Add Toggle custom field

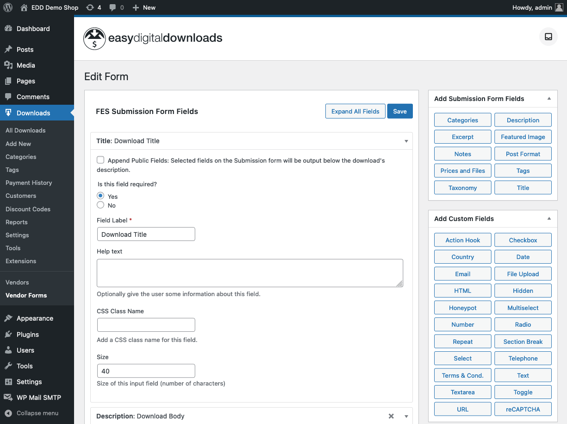click(x=523, y=392)
